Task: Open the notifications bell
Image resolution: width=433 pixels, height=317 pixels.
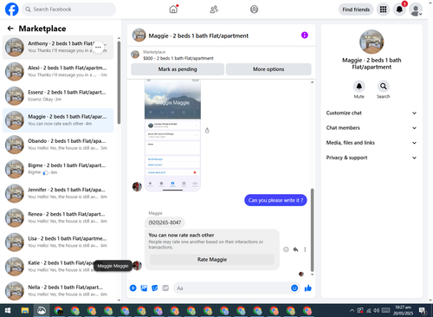Action: (399, 10)
